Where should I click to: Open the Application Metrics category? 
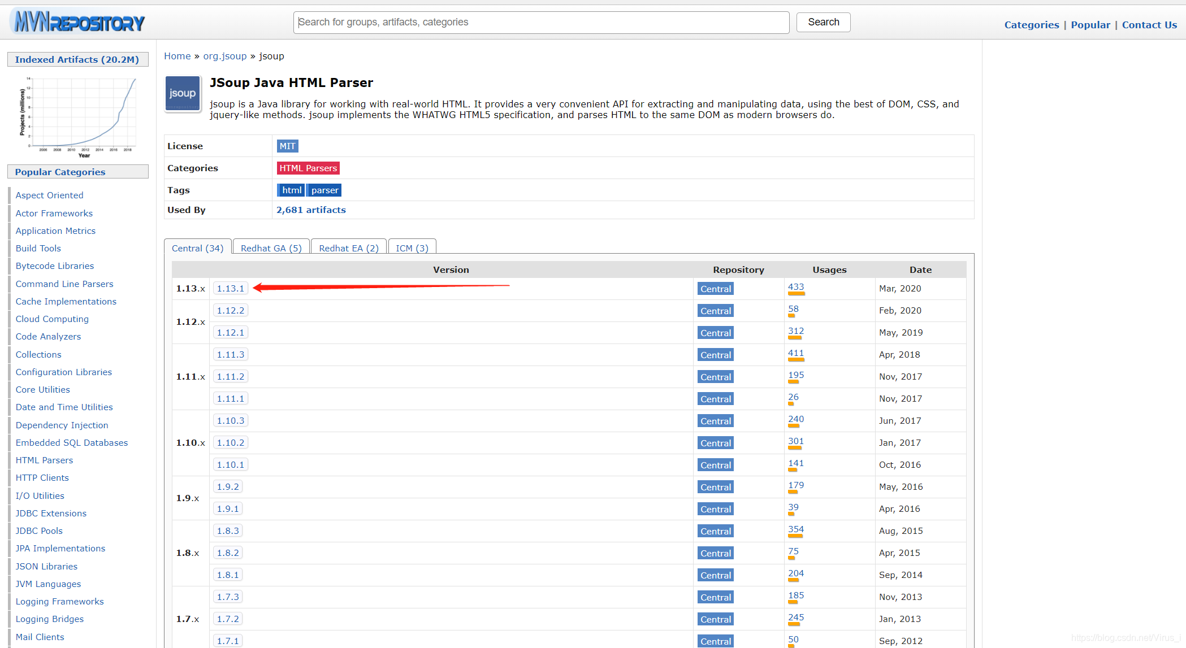[x=55, y=231]
